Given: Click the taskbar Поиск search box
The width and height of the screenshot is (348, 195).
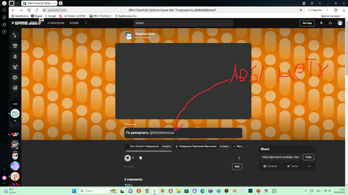Looking at the screenshot, I should click(x=99, y=191).
